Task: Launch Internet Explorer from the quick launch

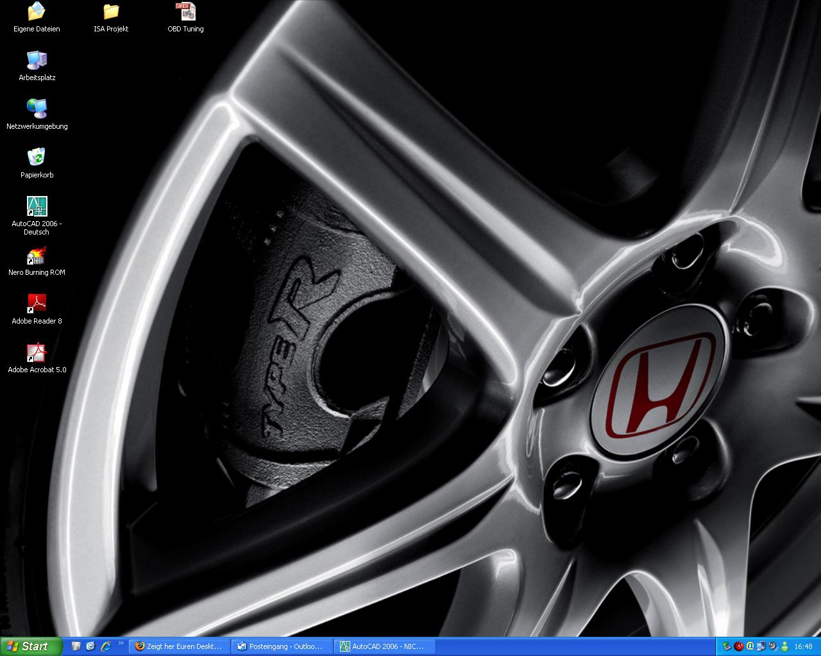Action: tap(106, 646)
